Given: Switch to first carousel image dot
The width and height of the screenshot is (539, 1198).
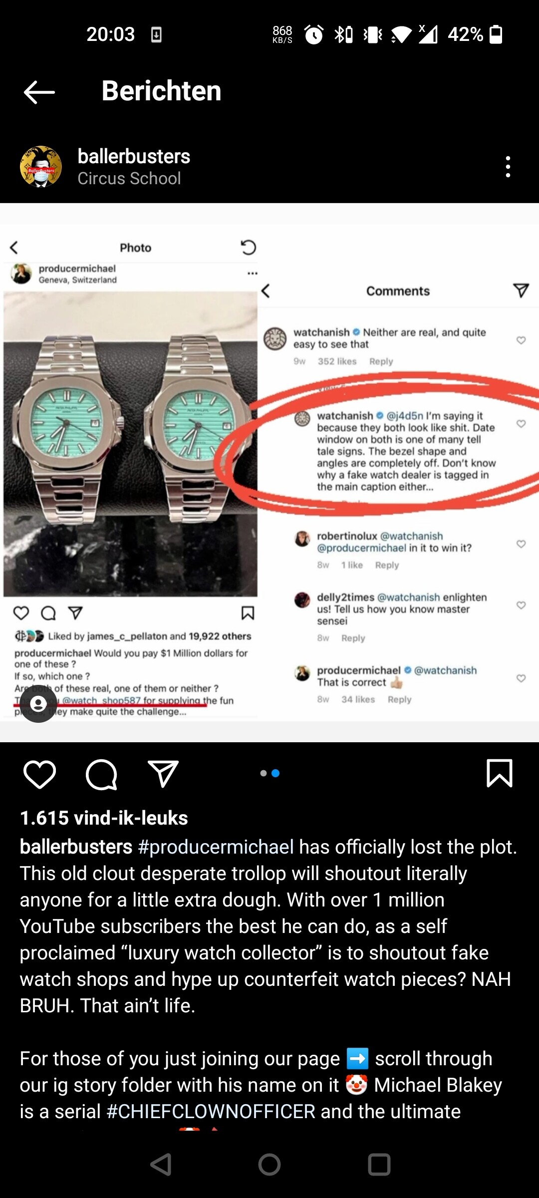Looking at the screenshot, I should point(264,773).
